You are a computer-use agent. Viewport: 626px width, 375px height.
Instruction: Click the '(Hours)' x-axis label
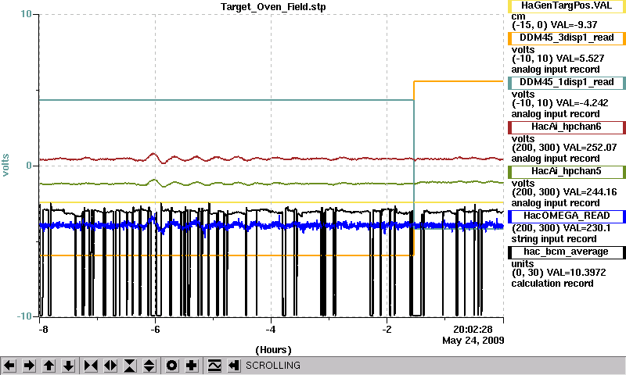tap(273, 350)
